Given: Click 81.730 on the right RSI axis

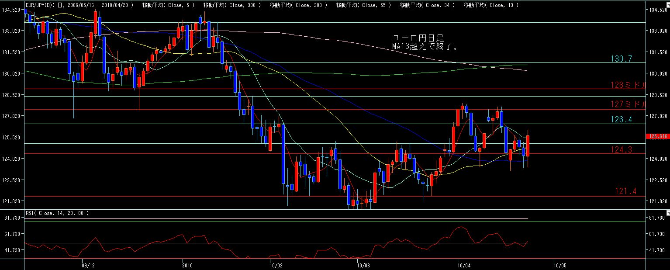Looking at the screenshot, I should click(x=657, y=218).
